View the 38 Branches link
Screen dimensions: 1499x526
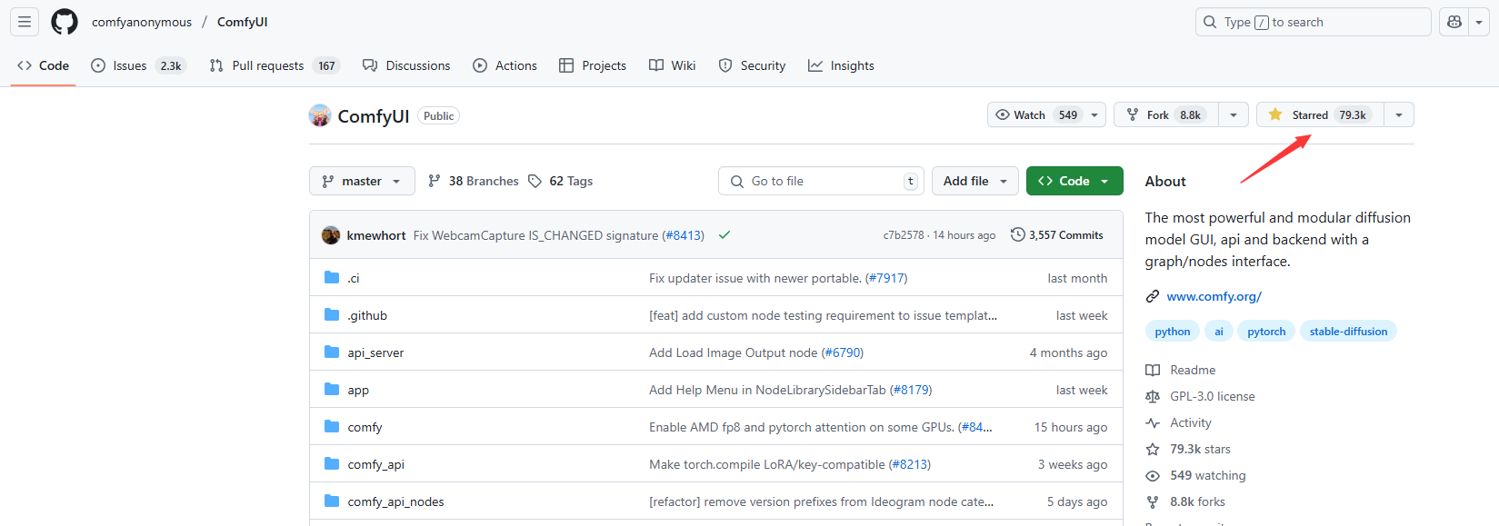click(474, 181)
